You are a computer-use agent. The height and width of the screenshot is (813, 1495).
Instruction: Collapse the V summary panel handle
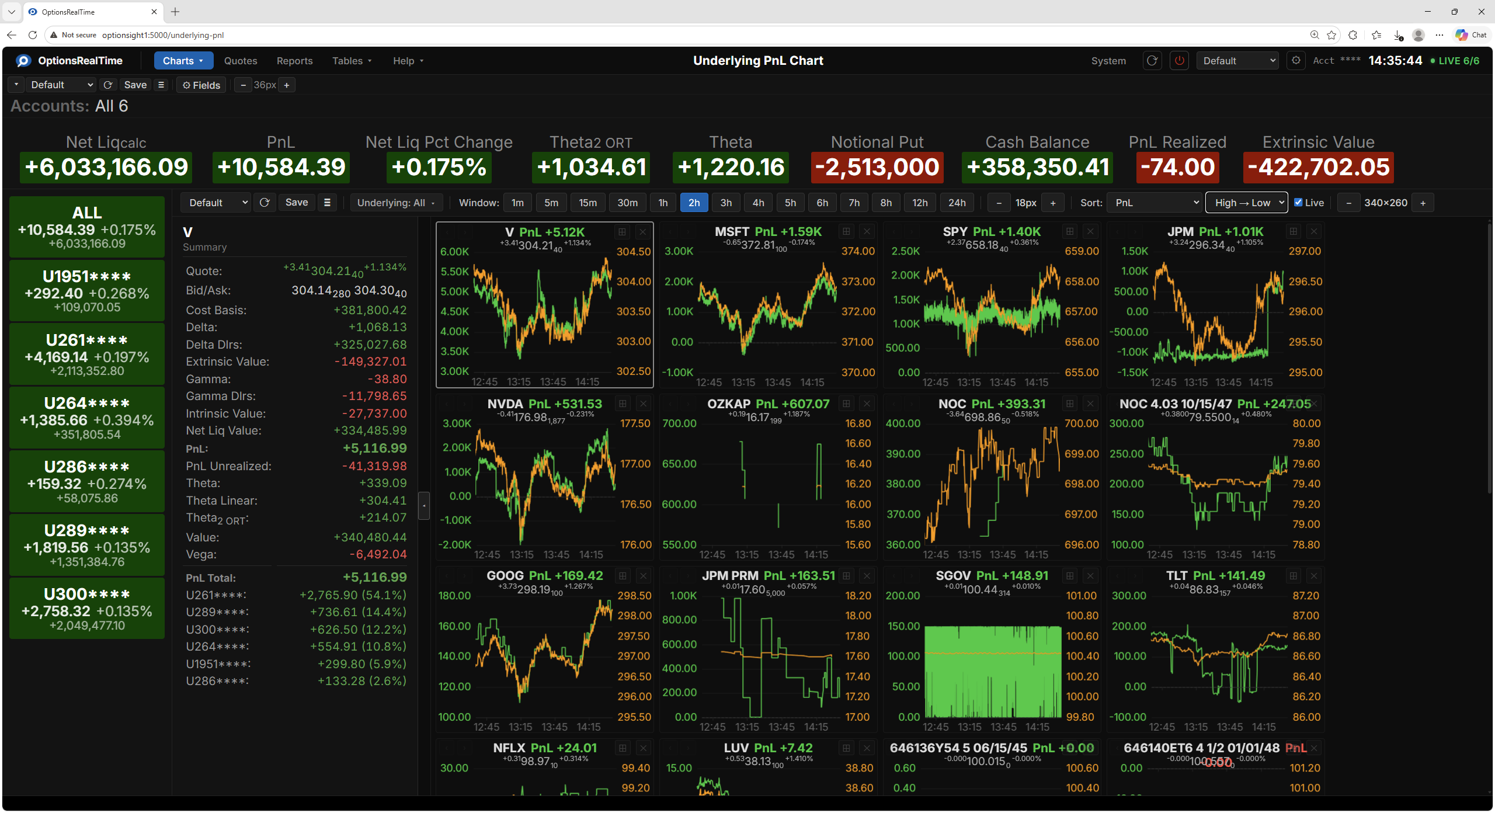pos(424,506)
